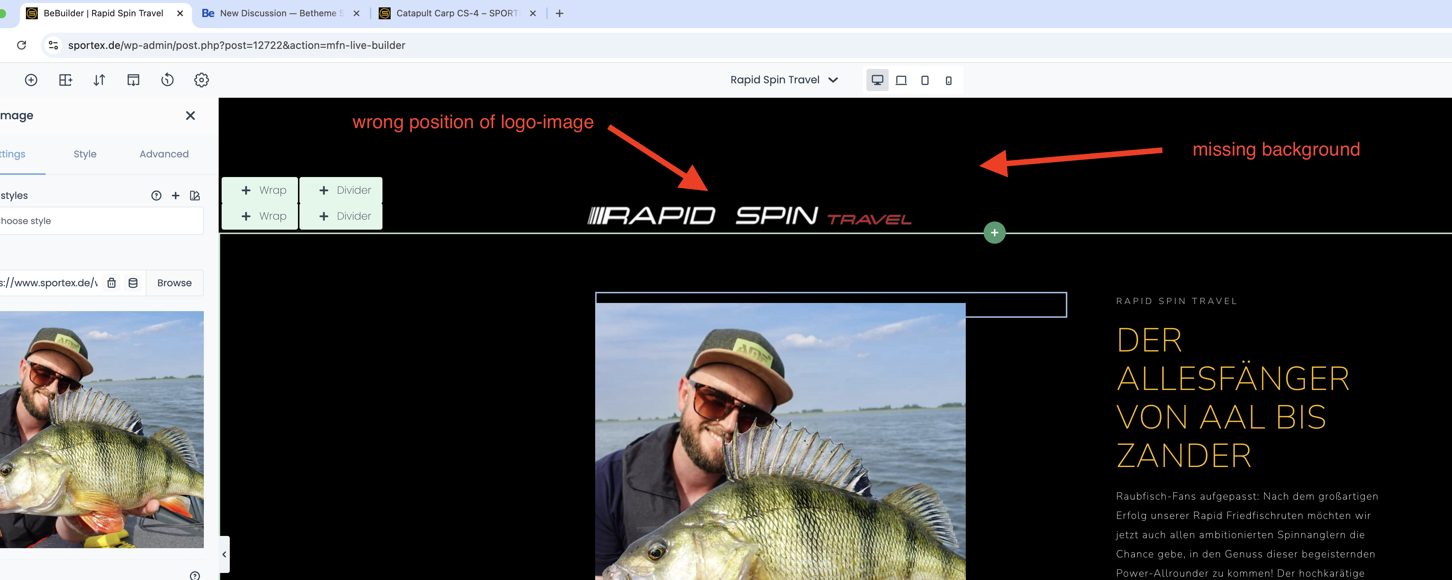Switch to the Style tab
The width and height of the screenshot is (1452, 580).
[85, 154]
